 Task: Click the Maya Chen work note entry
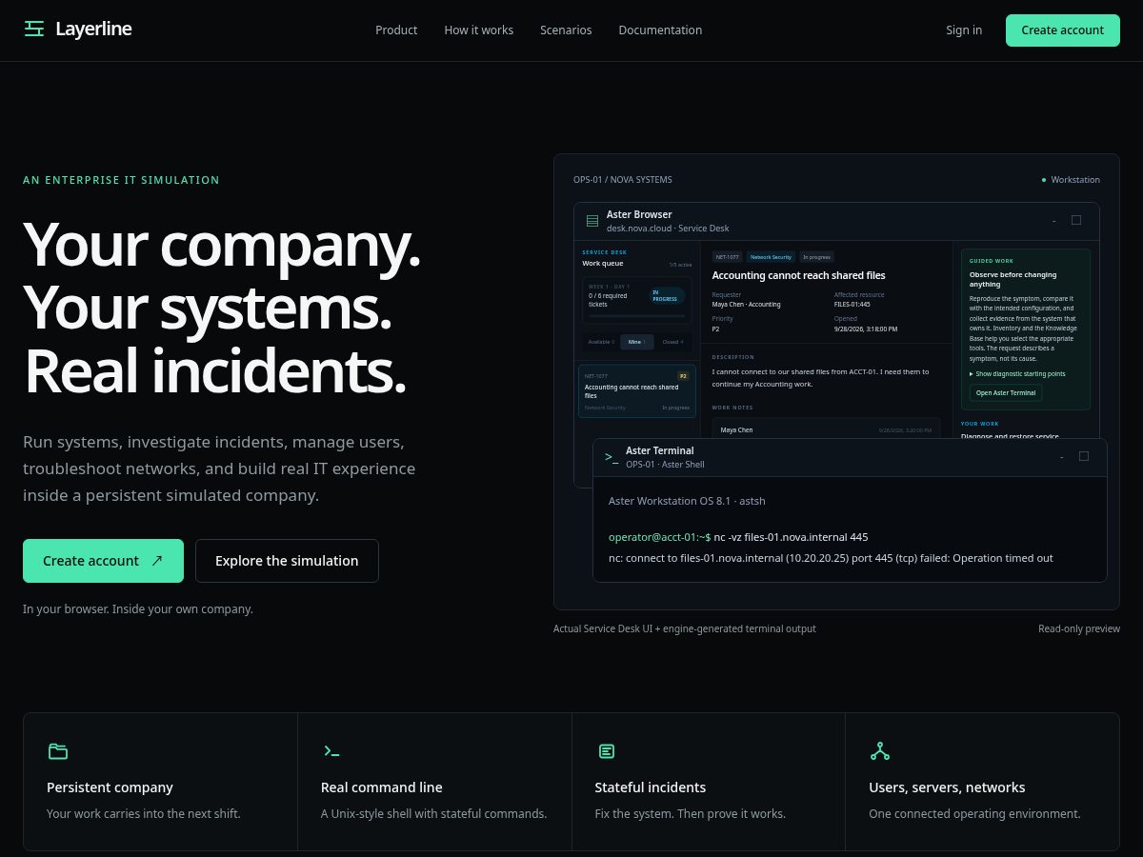point(826,429)
